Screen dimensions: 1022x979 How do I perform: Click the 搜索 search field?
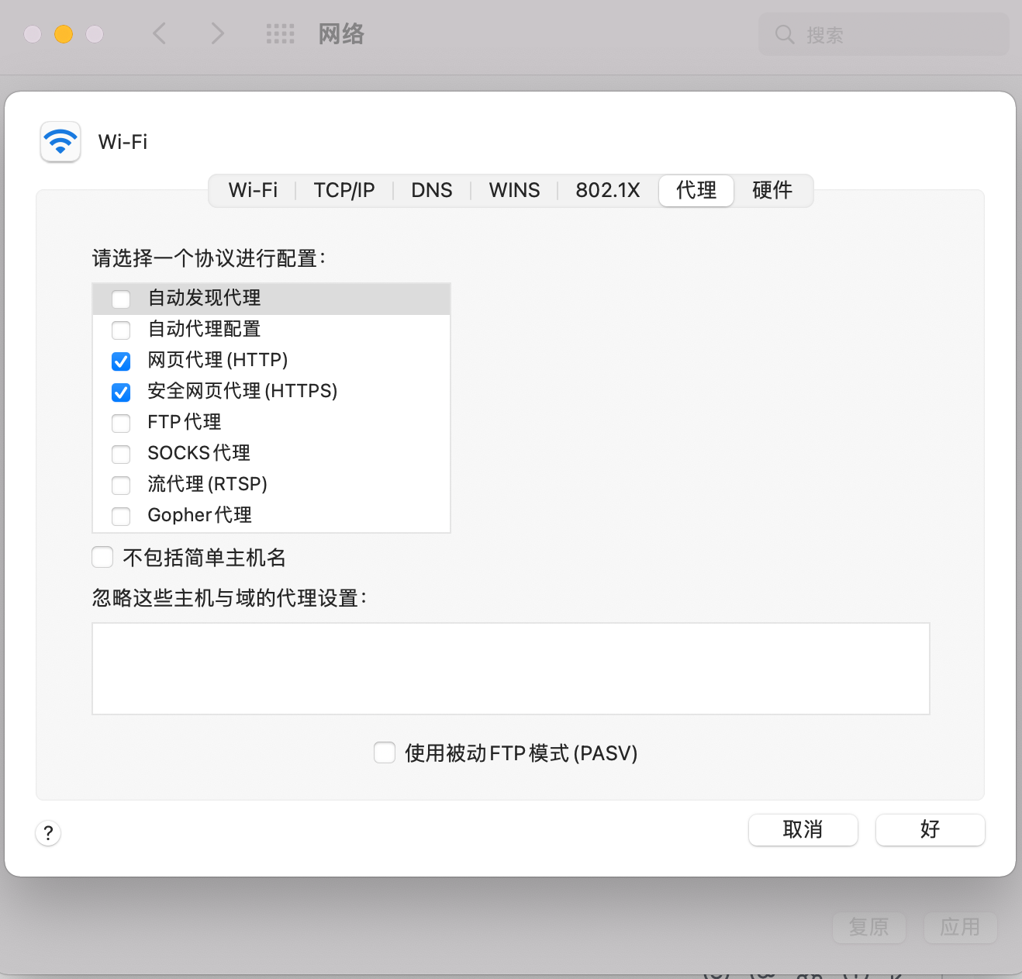(884, 35)
